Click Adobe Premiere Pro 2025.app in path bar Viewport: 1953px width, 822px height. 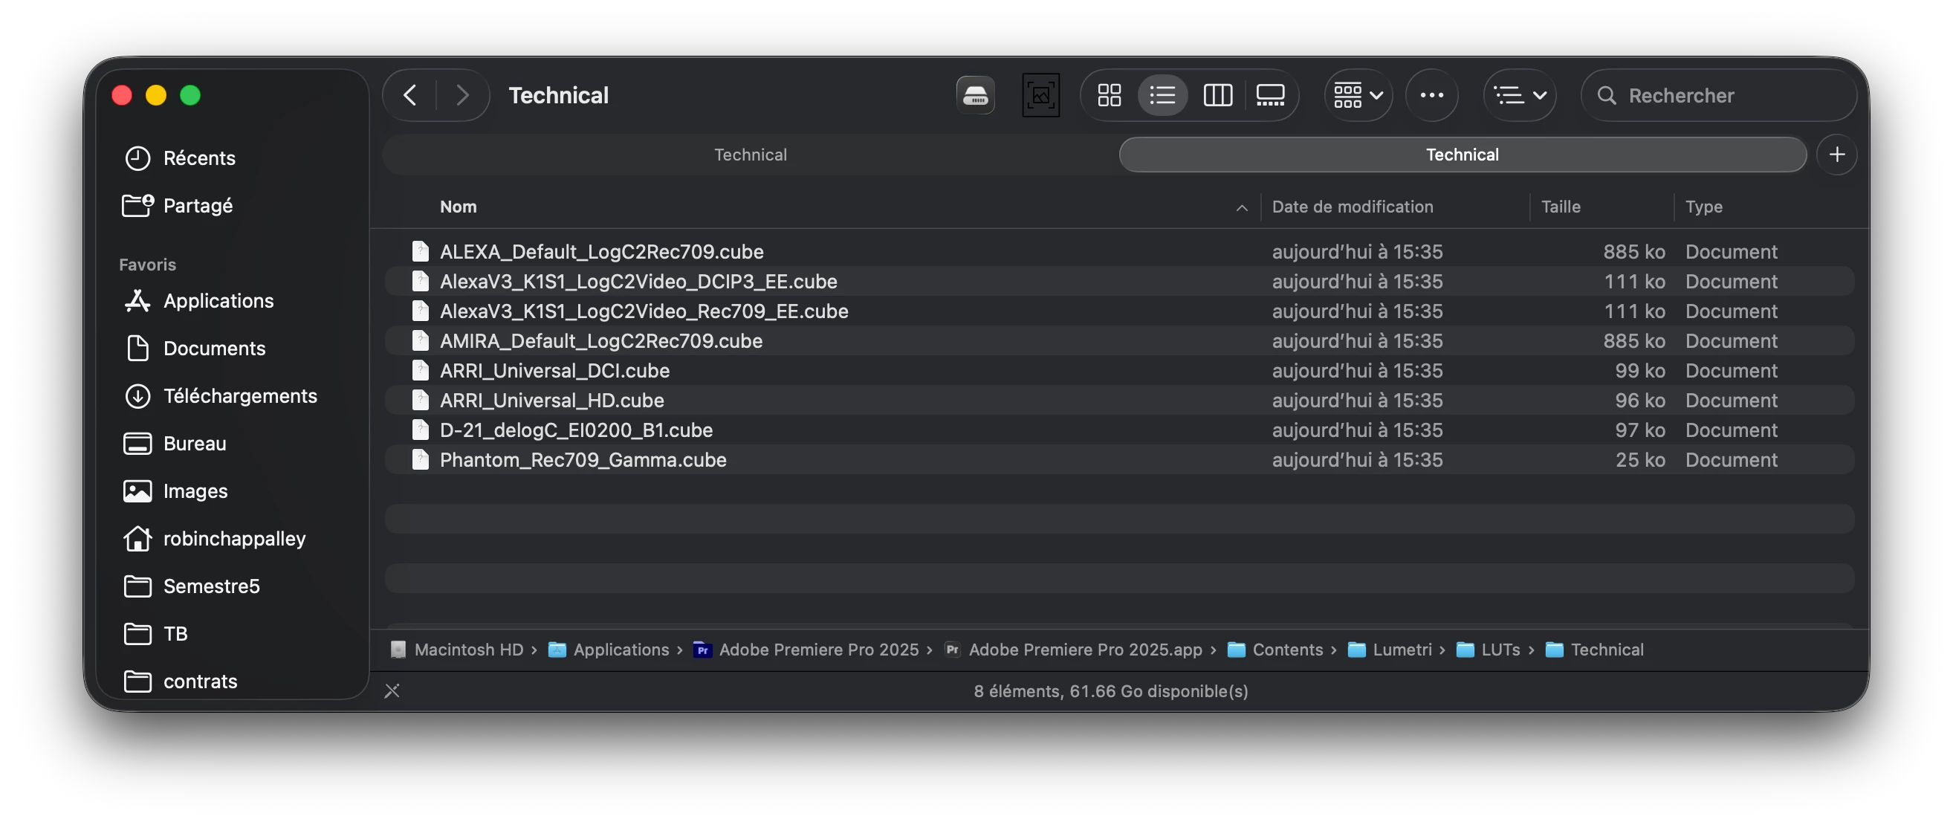pyautogui.click(x=1073, y=650)
